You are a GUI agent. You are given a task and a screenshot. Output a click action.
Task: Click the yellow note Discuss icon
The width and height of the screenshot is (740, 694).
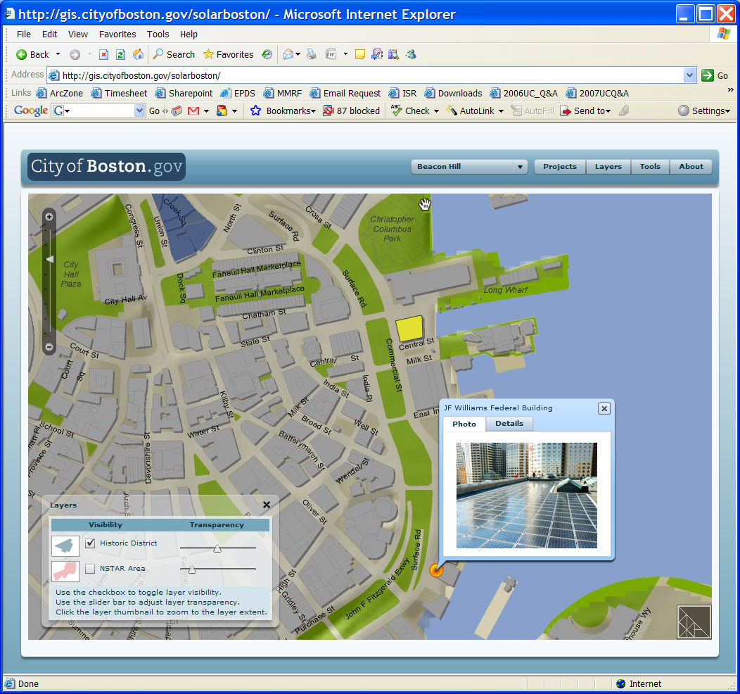tap(360, 55)
